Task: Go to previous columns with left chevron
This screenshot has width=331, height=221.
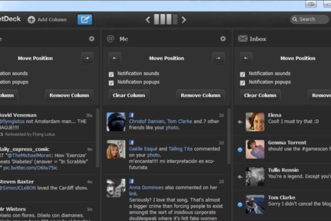Action: point(148,20)
